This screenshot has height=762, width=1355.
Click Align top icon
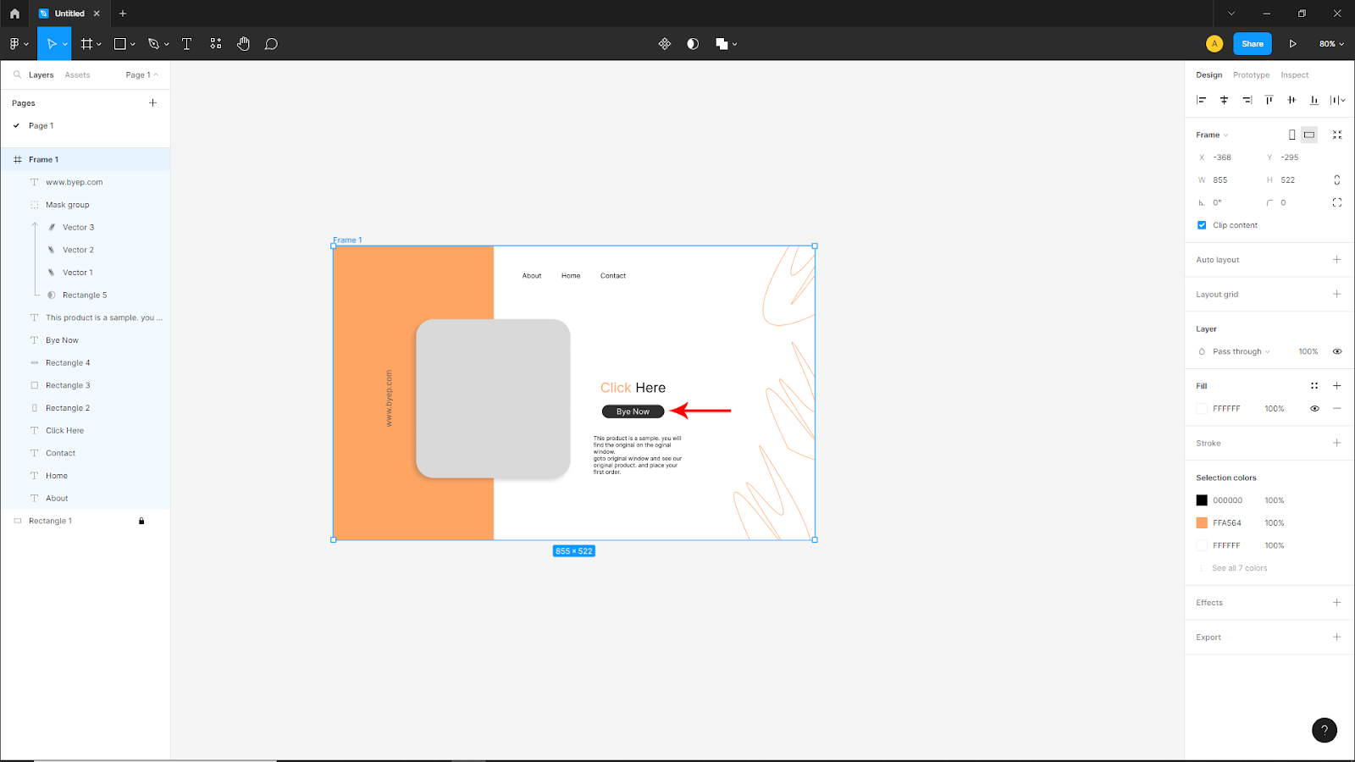click(1269, 100)
